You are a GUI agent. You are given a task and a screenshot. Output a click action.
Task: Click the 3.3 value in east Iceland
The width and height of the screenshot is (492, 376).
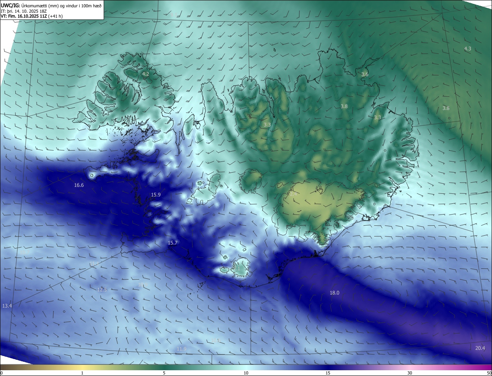(x=377, y=118)
